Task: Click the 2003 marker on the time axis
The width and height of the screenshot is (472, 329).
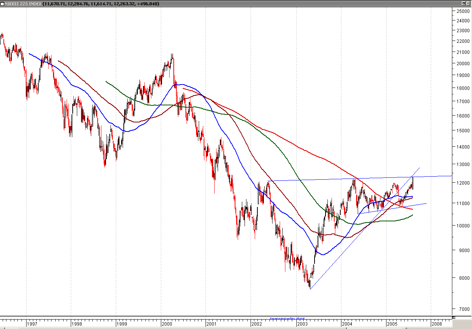Action: coord(303,324)
